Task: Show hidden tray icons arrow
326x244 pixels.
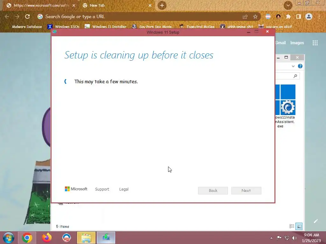Action: 271,238
